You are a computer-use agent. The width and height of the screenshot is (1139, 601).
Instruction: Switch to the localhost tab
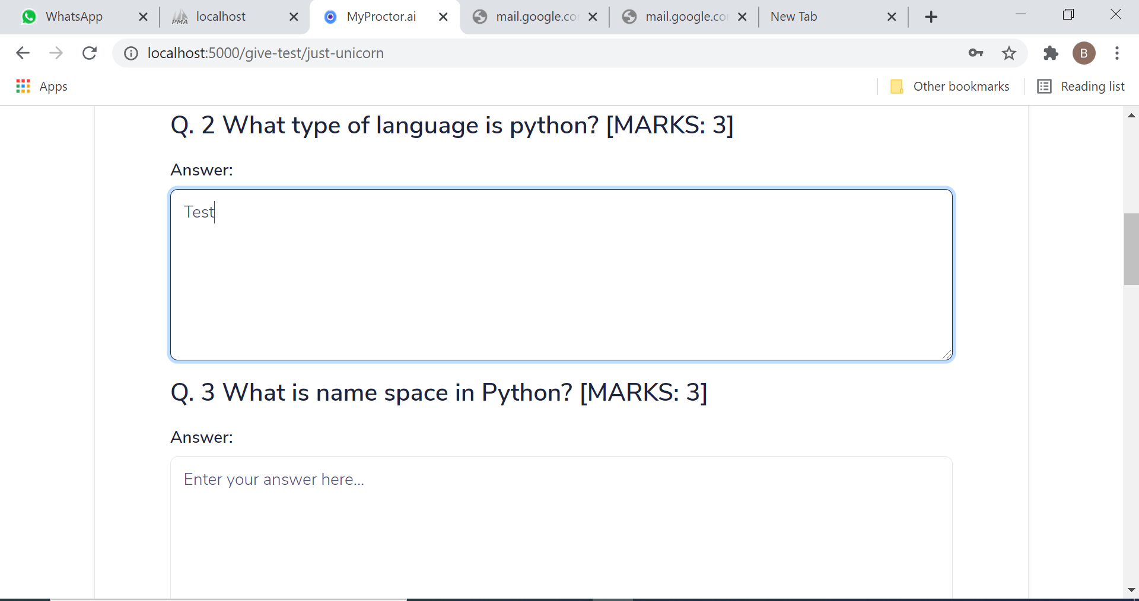pos(235,17)
